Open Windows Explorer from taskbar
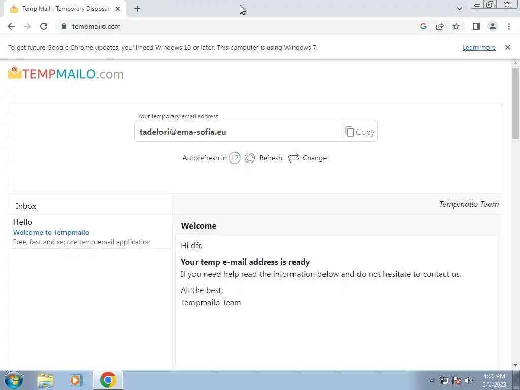Image resolution: width=520 pixels, height=390 pixels. 45,380
